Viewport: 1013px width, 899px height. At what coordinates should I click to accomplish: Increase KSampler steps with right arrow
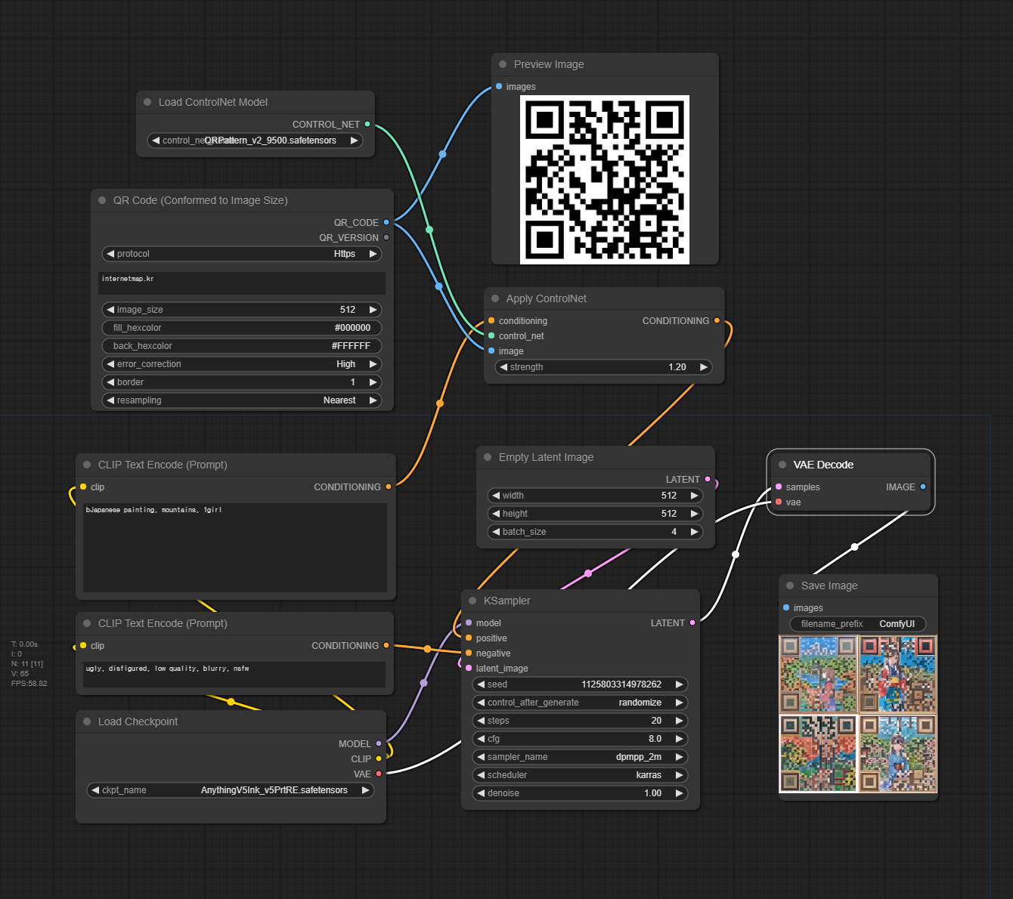click(679, 721)
